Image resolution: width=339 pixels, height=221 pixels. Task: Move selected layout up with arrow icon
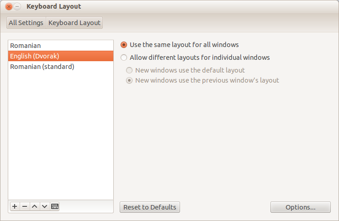point(34,206)
